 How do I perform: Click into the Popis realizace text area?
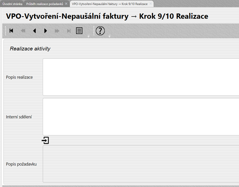141,77
